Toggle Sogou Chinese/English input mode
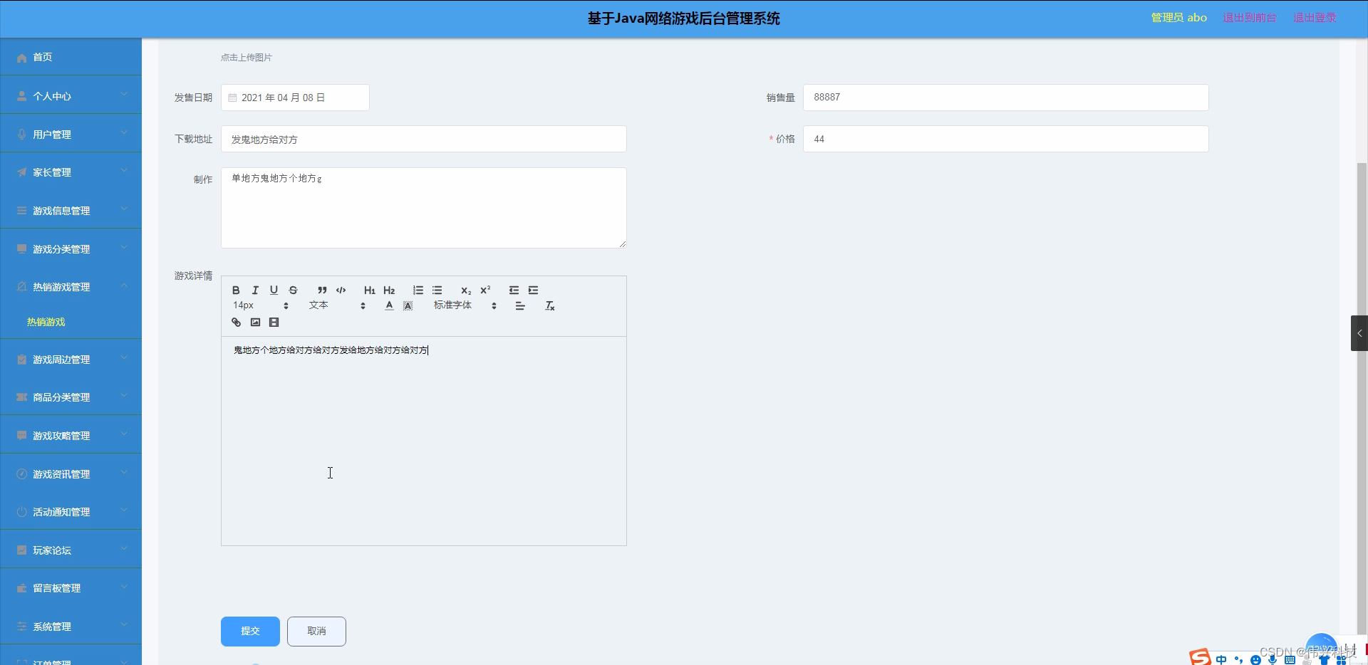 click(x=1221, y=660)
